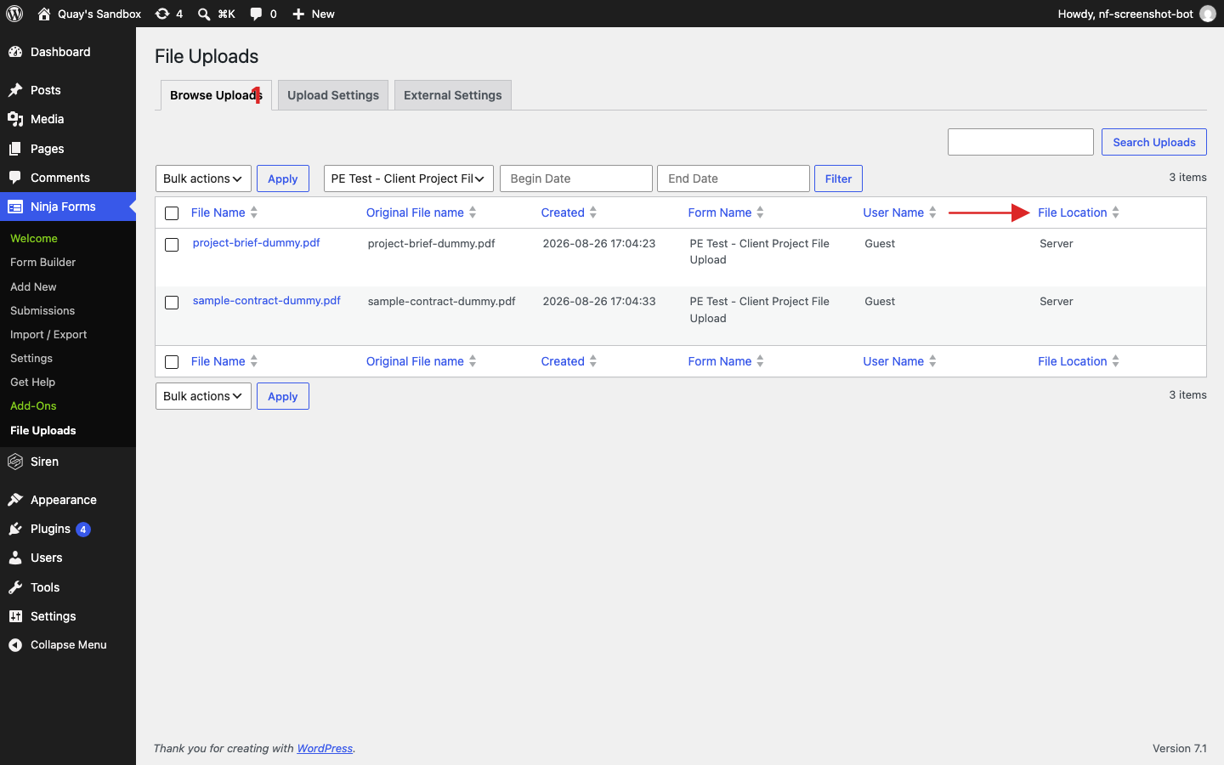Image resolution: width=1224 pixels, height=765 pixels.
Task: Open the bottom Bulk actions dropdown
Action: tap(203, 396)
